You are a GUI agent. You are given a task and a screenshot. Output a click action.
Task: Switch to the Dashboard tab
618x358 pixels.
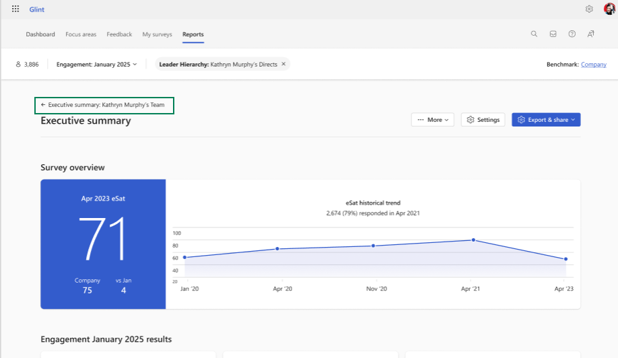(x=40, y=34)
